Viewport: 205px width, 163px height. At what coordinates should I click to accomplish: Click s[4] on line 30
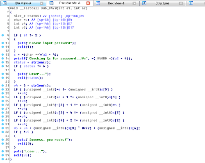60,120
